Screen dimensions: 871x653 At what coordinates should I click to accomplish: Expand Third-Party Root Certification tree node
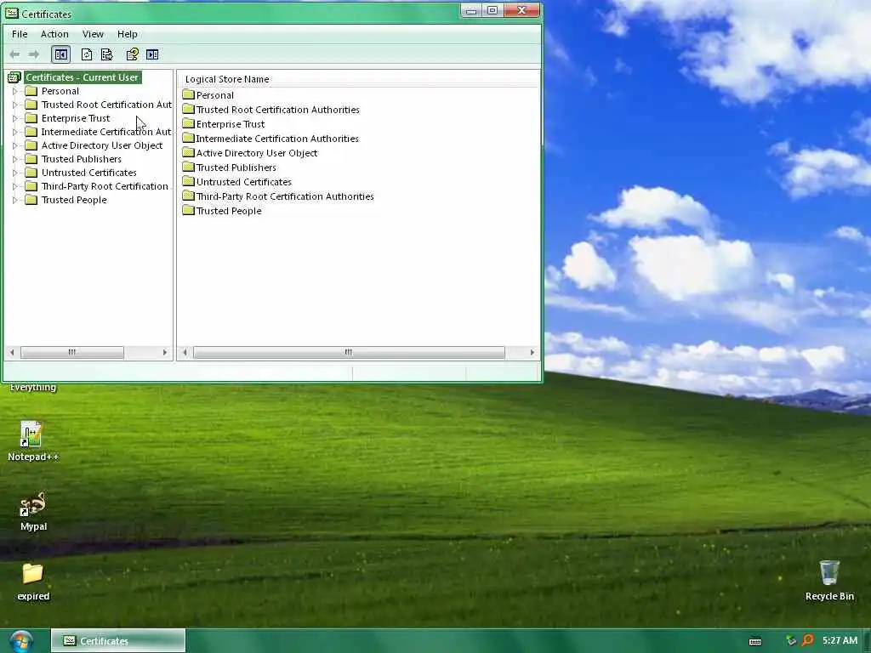[x=15, y=186]
